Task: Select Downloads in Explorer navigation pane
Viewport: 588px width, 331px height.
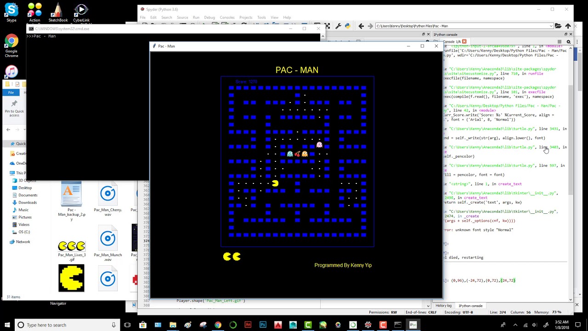Action: tap(28, 202)
